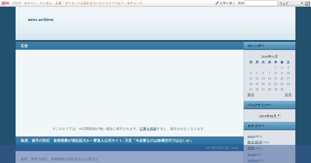311x163 pixels.
Task: Open the 2014年08月 back number dropdown
Action: coord(270,116)
